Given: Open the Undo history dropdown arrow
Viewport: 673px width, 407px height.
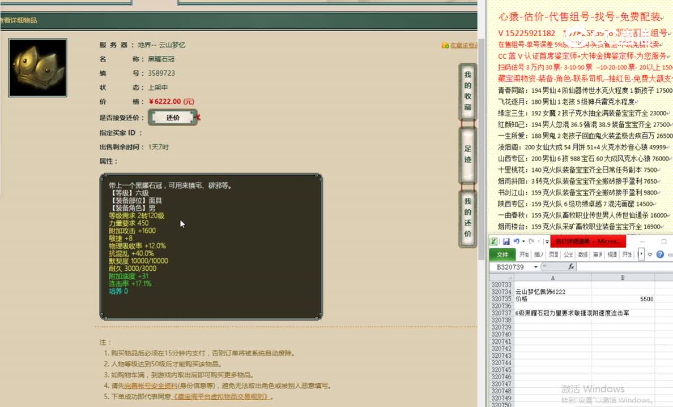Looking at the screenshot, I should click(x=523, y=241).
